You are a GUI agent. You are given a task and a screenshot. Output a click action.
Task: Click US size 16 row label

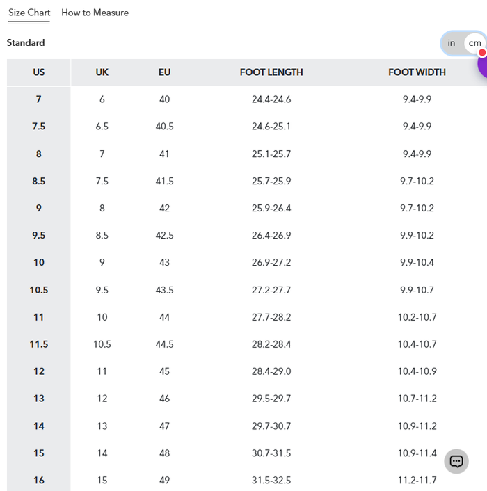(39, 481)
